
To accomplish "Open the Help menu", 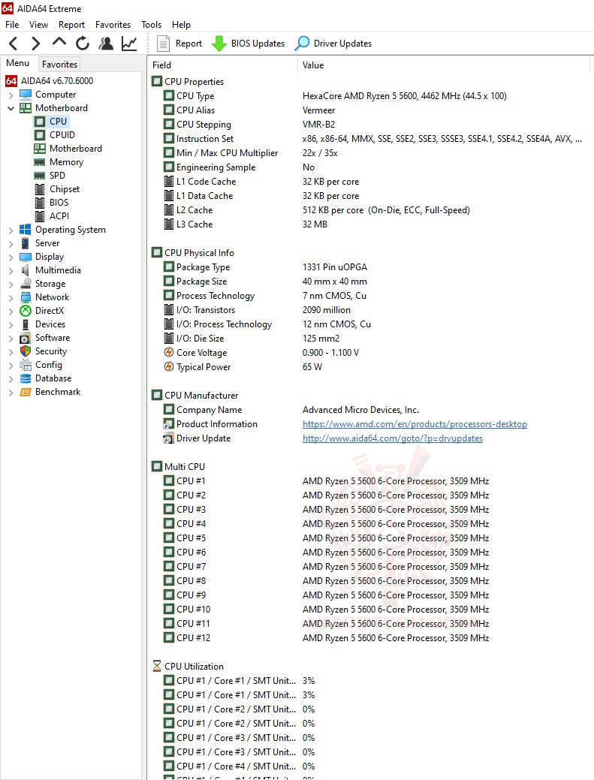I will pos(181,24).
